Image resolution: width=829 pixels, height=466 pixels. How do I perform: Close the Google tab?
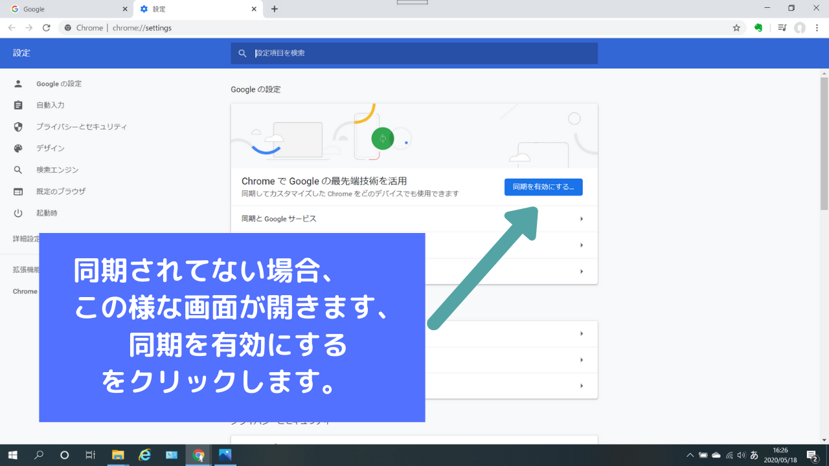pos(125,9)
